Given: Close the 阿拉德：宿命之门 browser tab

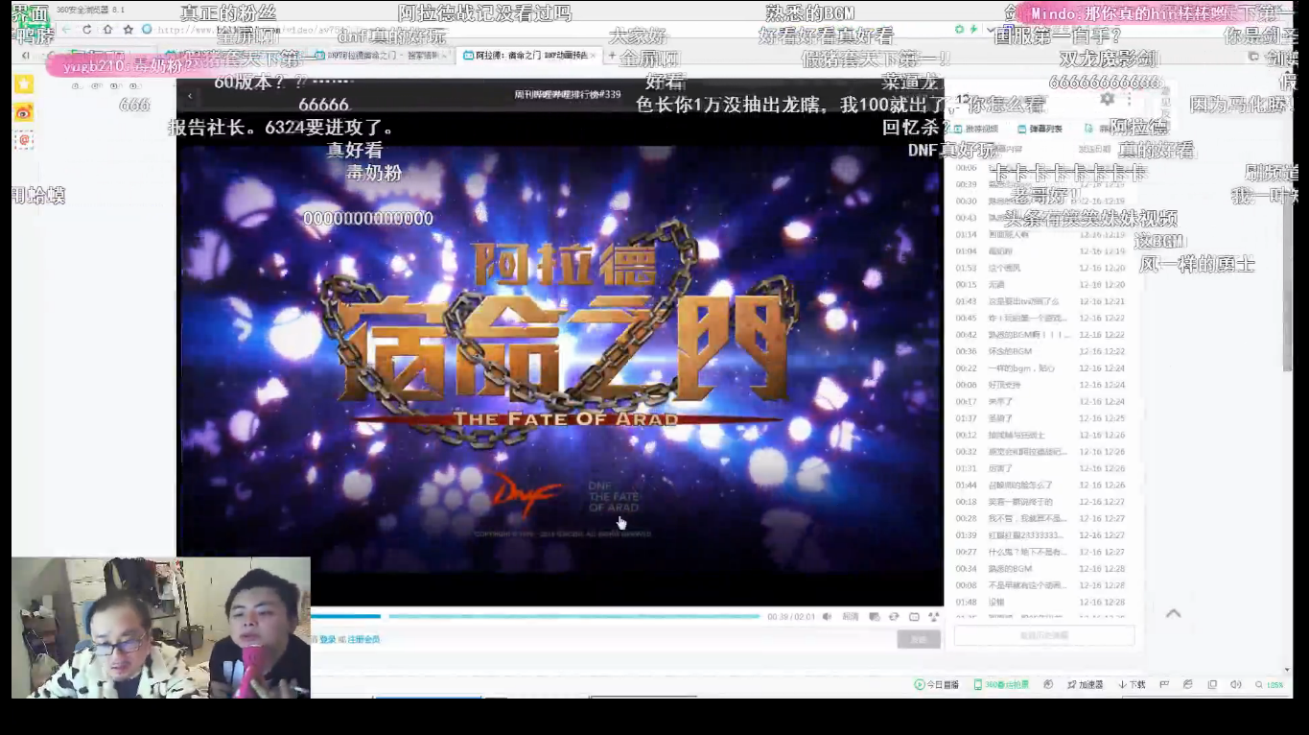Looking at the screenshot, I should 593,56.
